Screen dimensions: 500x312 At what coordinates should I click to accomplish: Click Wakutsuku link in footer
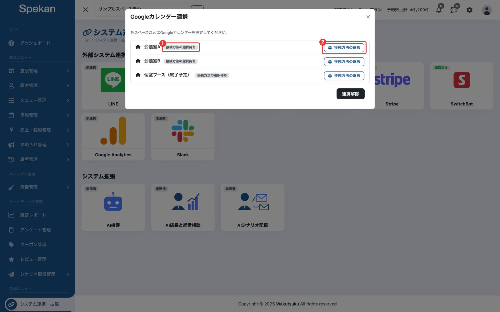click(287, 304)
